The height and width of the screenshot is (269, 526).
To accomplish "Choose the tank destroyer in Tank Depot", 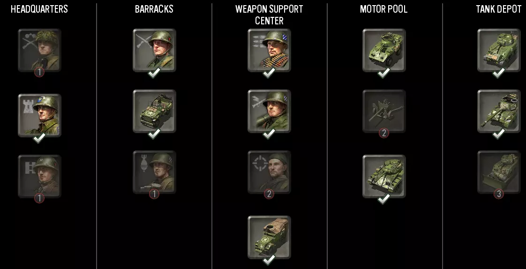I will pos(499,111).
